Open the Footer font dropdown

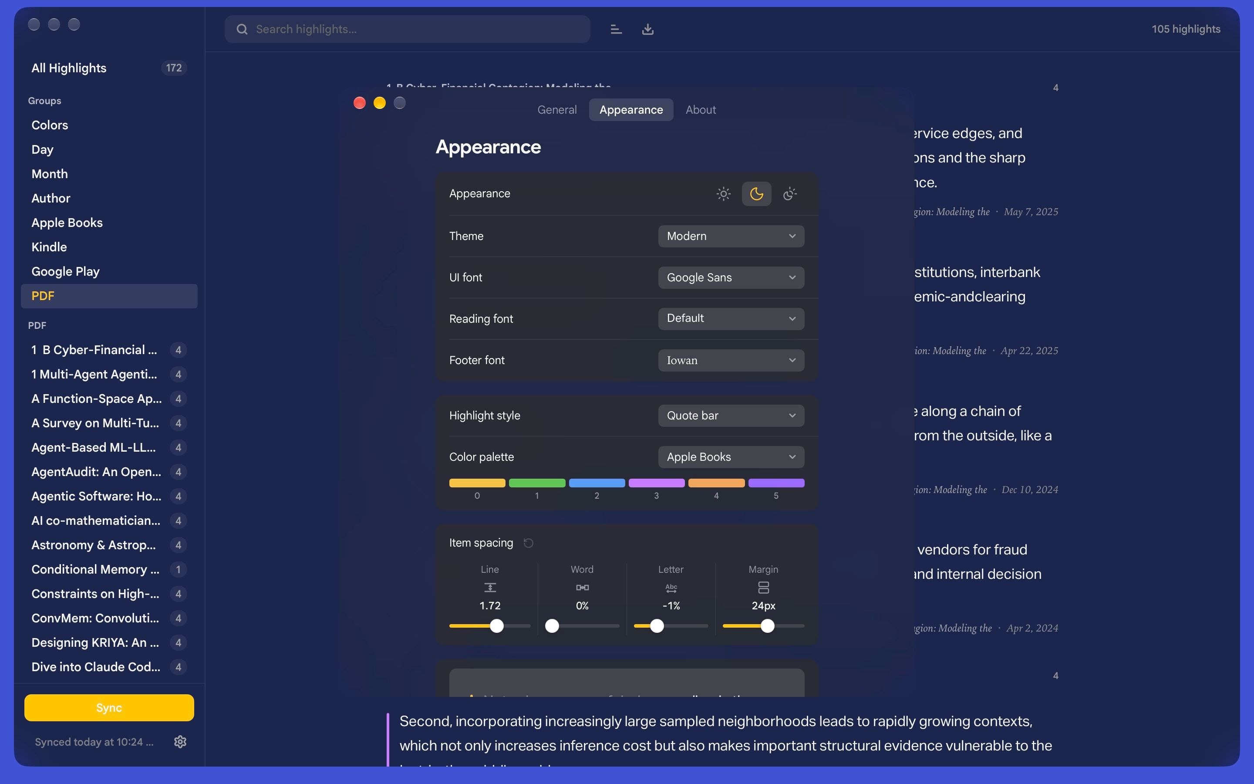pyautogui.click(x=731, y=360)
